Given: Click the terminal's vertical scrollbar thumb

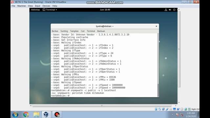Looking at the screenshot, I should click(158, 90).
